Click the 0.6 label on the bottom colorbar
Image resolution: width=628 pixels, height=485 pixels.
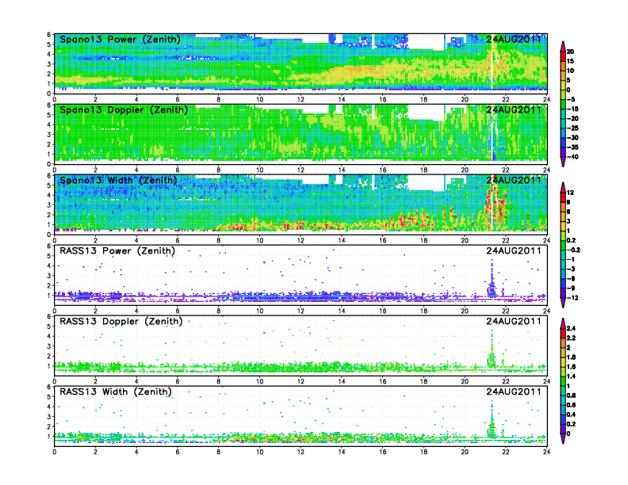[571, 405]
